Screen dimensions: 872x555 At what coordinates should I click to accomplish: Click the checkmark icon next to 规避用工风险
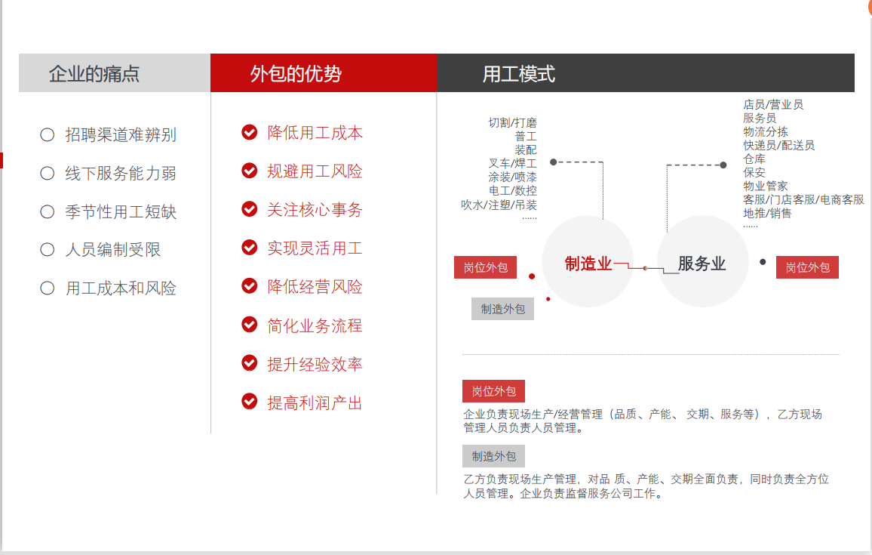(250, 171)
